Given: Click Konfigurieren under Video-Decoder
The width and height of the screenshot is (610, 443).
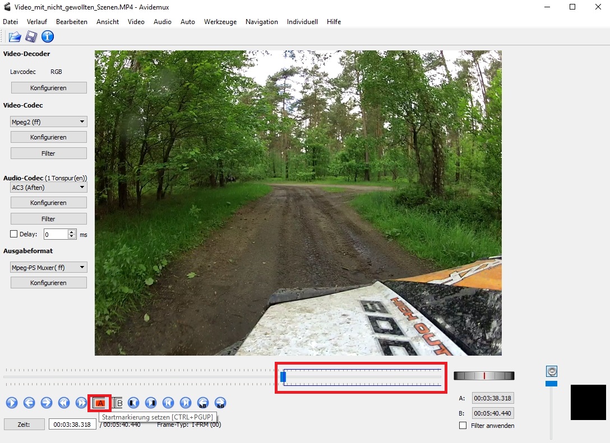Looking at the screenshot, I should tap(49, 88).
